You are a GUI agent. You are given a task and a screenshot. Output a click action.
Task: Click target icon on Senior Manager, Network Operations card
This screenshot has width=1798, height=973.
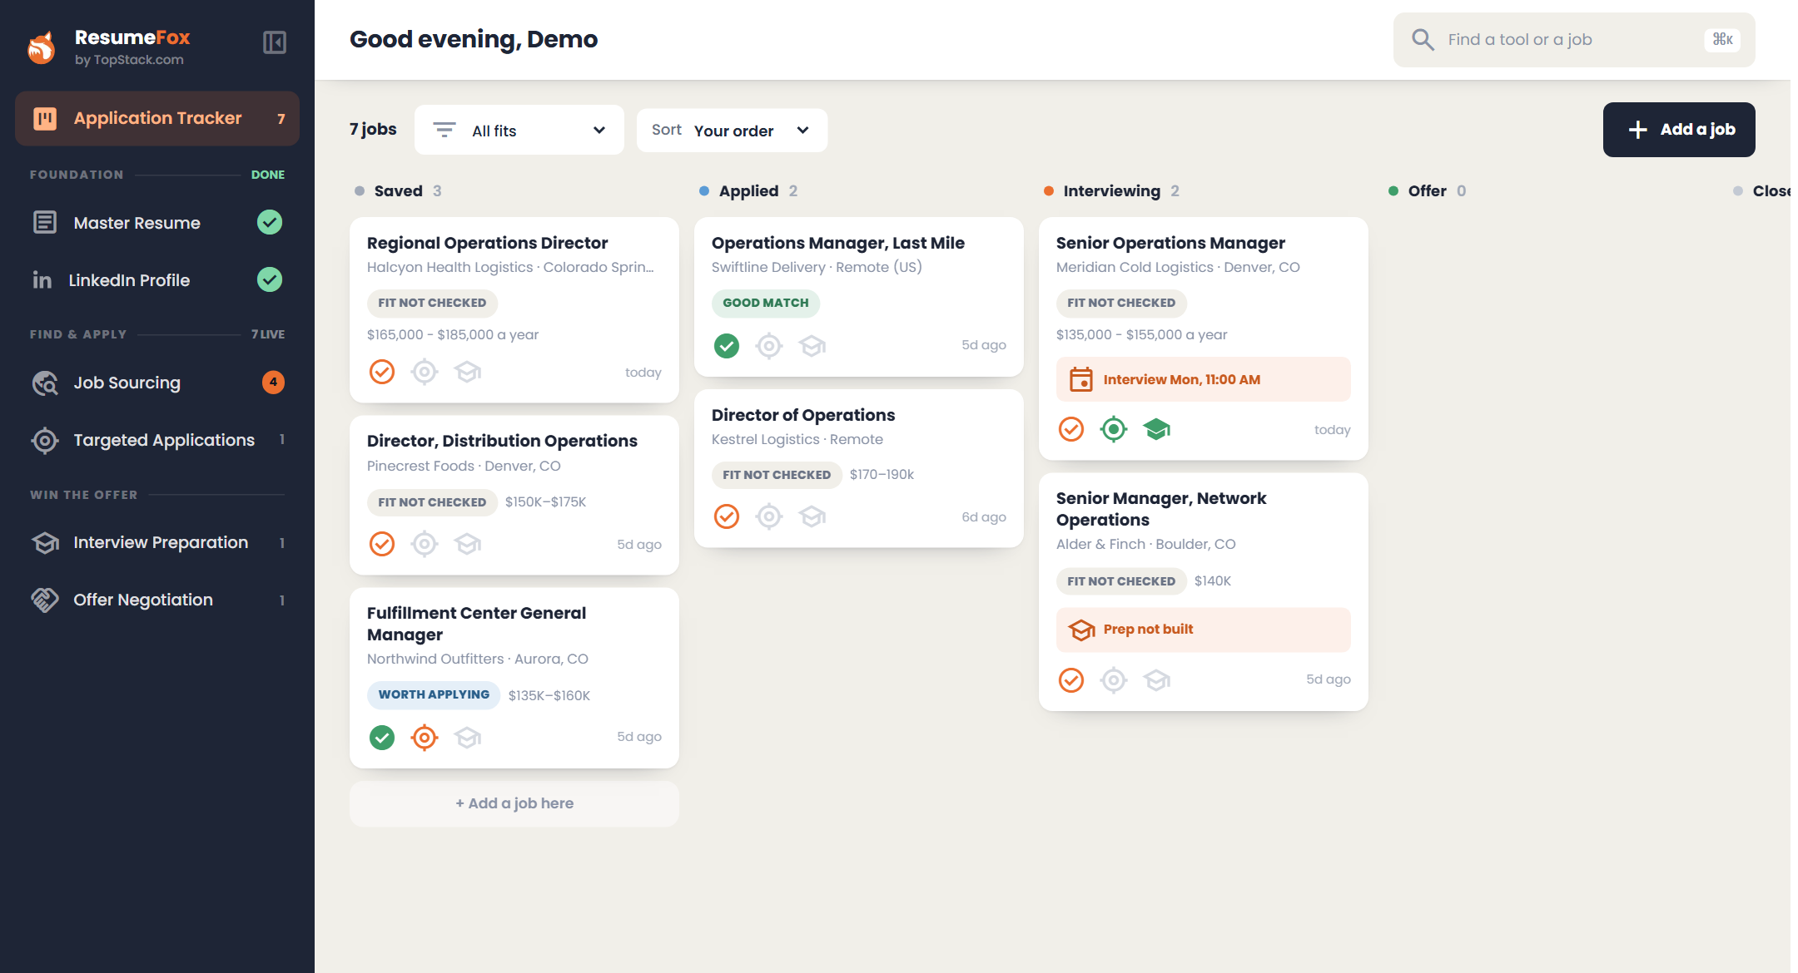pos(1114,680)
